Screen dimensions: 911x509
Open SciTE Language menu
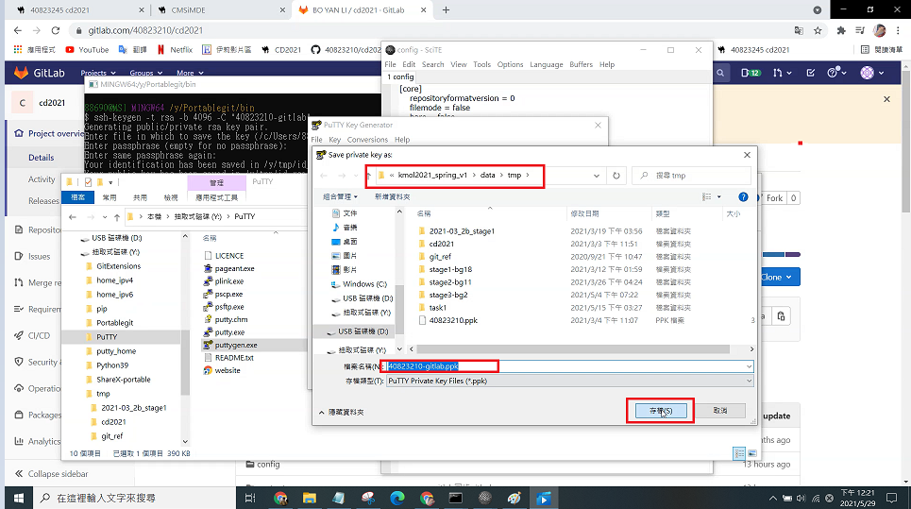pyautogui.click(x=547, y=64)
